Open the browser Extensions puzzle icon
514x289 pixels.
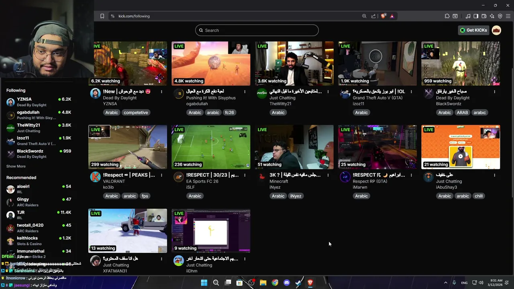447,16
